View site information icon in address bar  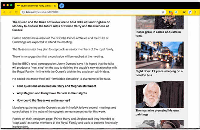pos(23,12)
